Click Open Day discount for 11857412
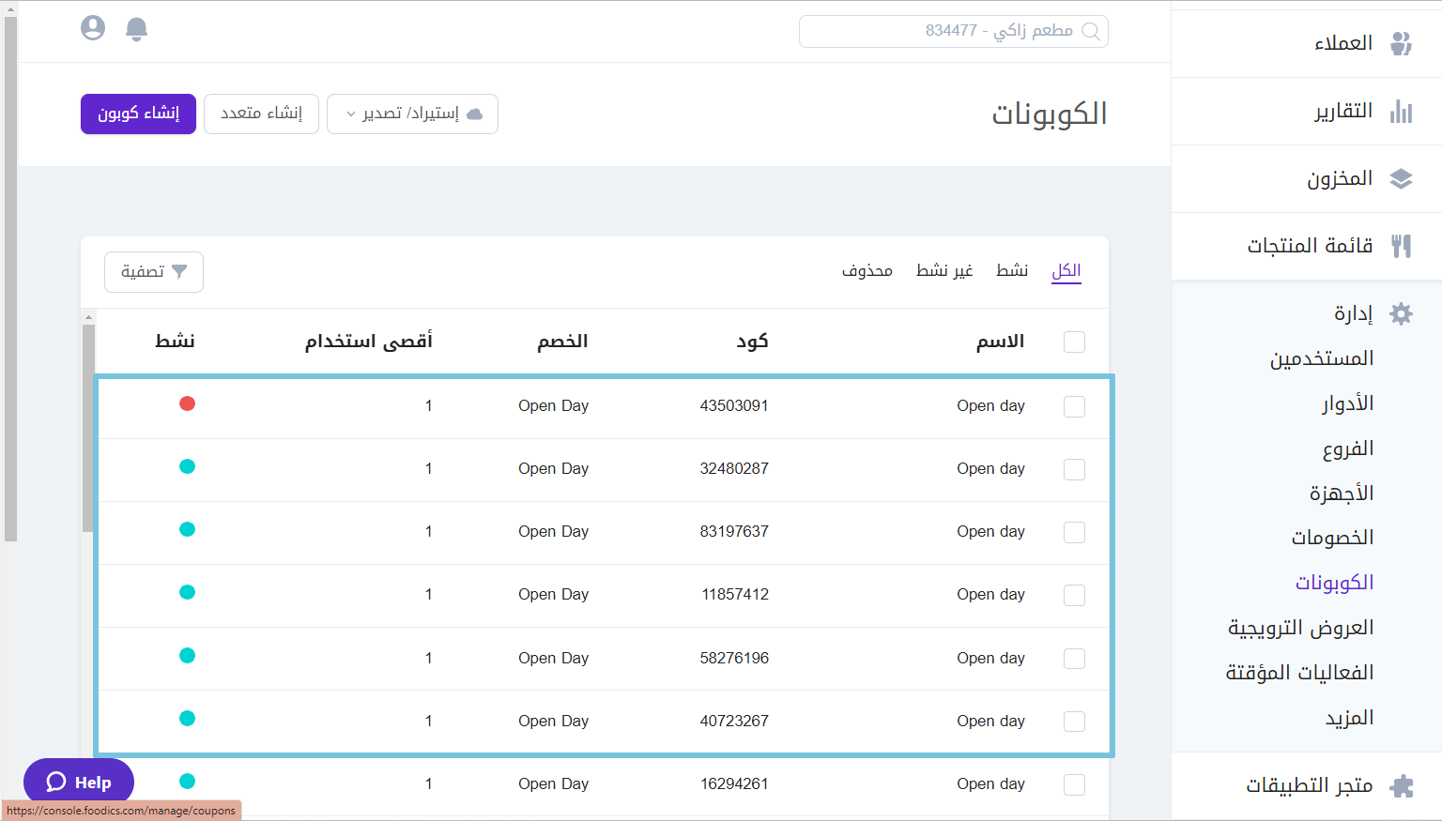Screen dimensions: 1442x821 pos(553,594)
